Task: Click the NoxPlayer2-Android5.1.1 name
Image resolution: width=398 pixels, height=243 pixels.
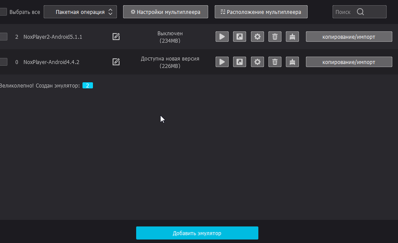Action: click(x=53, y=37)
